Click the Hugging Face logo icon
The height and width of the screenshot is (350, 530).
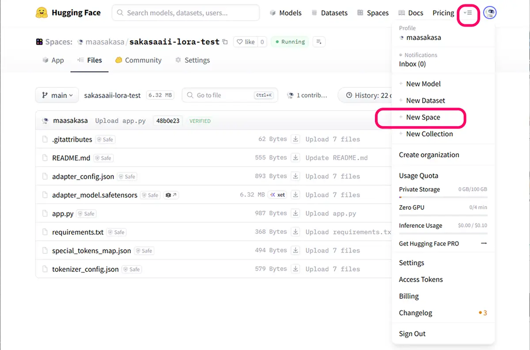tap(42, 13)
